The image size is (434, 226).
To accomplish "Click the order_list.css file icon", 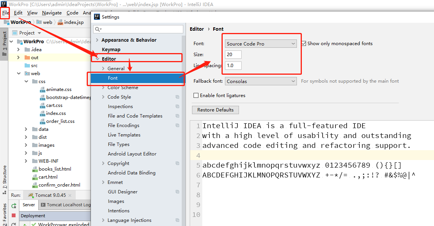I will pos(42,121).
